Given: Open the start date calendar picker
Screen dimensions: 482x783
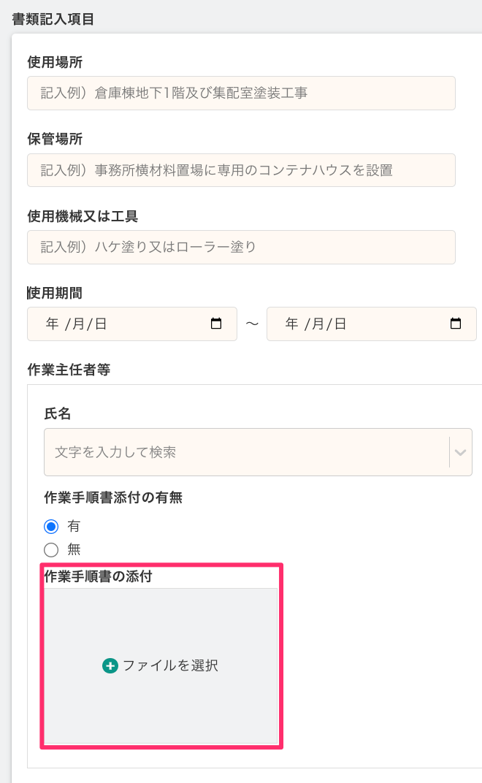Looking at the screenshot, I should [x=216, y=324].
